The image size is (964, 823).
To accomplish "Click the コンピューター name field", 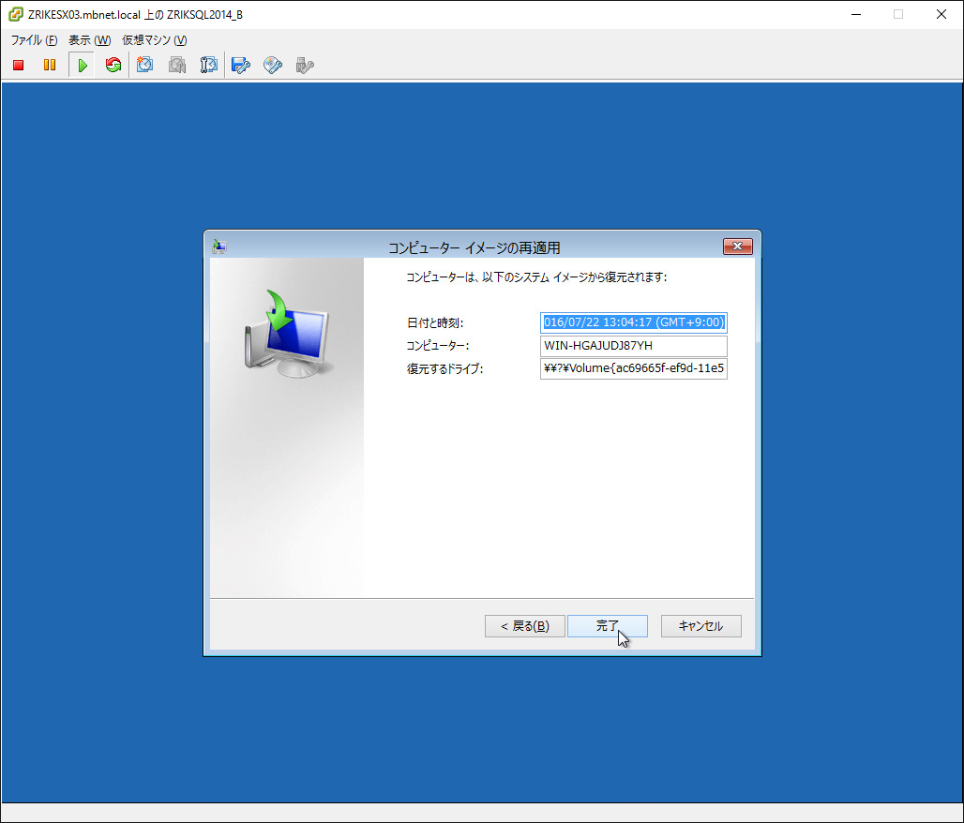I will [x=633, y=346].
